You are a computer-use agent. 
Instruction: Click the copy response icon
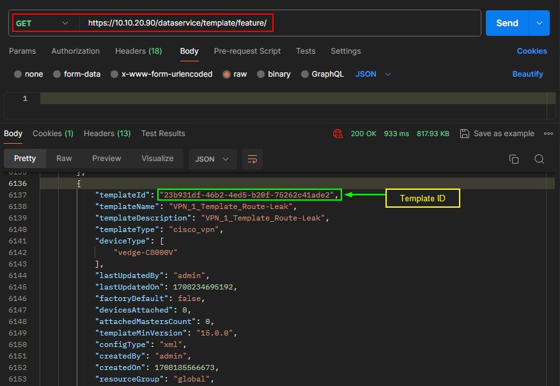click(513, 159)
